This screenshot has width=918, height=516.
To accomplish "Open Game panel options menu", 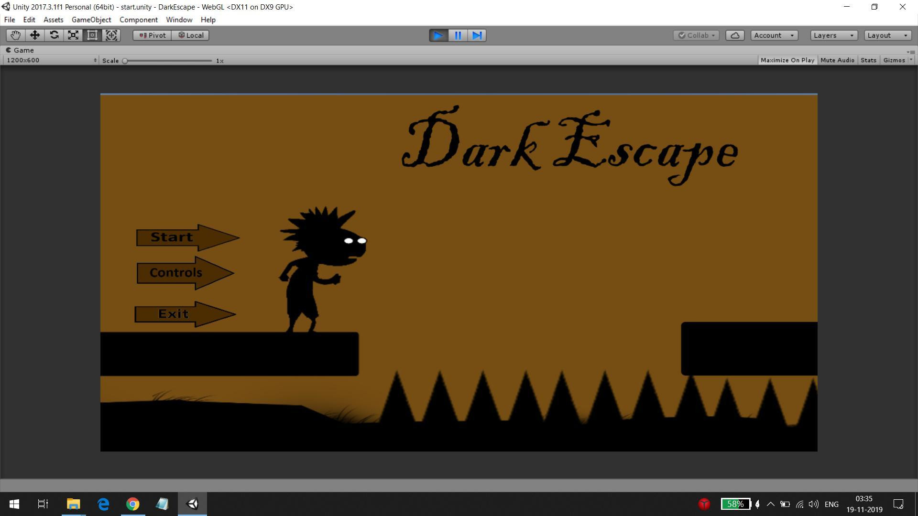I will point(910,51).
